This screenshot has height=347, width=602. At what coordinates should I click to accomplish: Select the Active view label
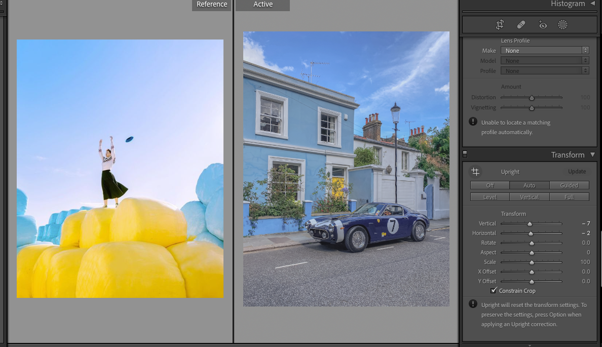point(262,5)
